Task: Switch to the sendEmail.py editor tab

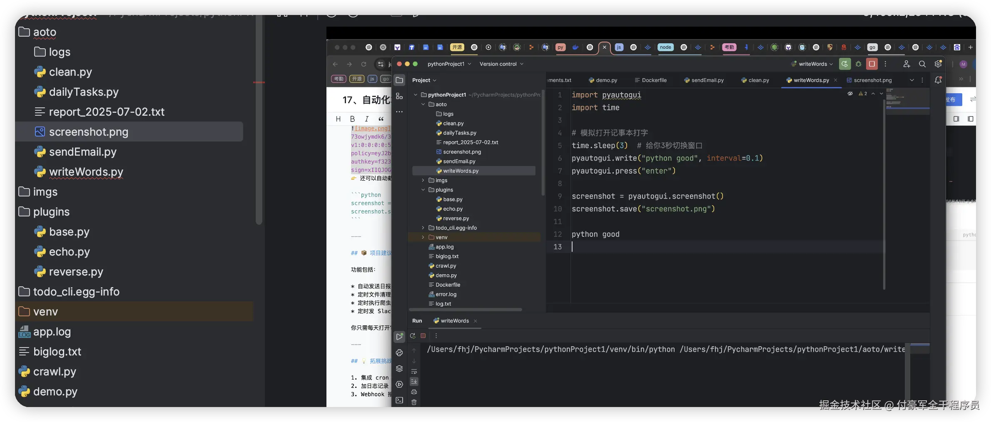Action: 704,80
